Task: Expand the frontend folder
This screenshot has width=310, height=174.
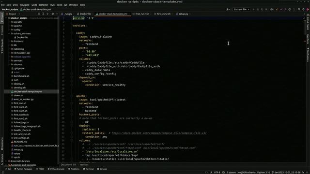Action: click(9, 42)
